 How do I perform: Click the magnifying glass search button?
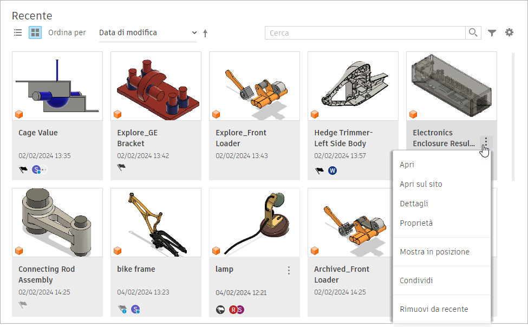tap(473, 32)
